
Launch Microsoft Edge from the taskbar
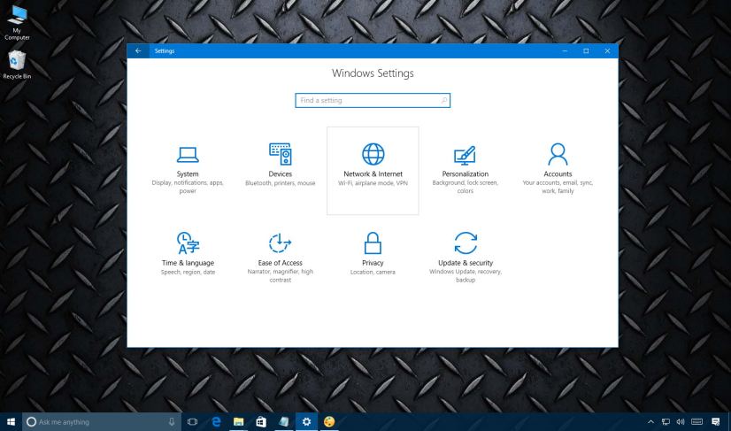click(x=216, y=421)
